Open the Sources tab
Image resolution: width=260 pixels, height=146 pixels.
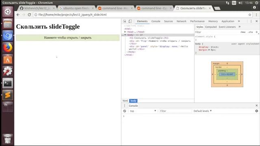point(168,21)
